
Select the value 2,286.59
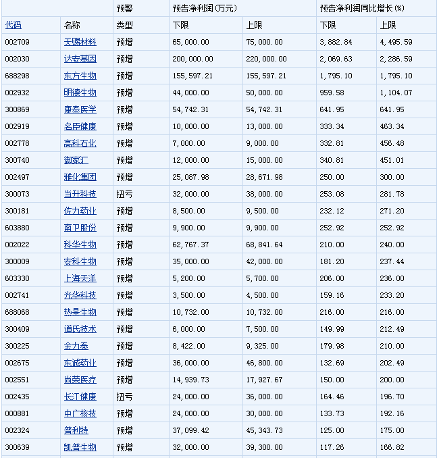point(396,59)
